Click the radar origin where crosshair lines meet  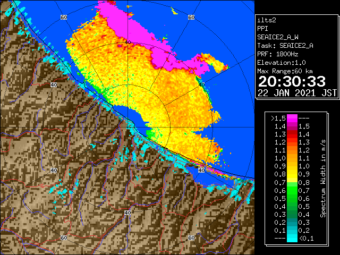point(127,127)
